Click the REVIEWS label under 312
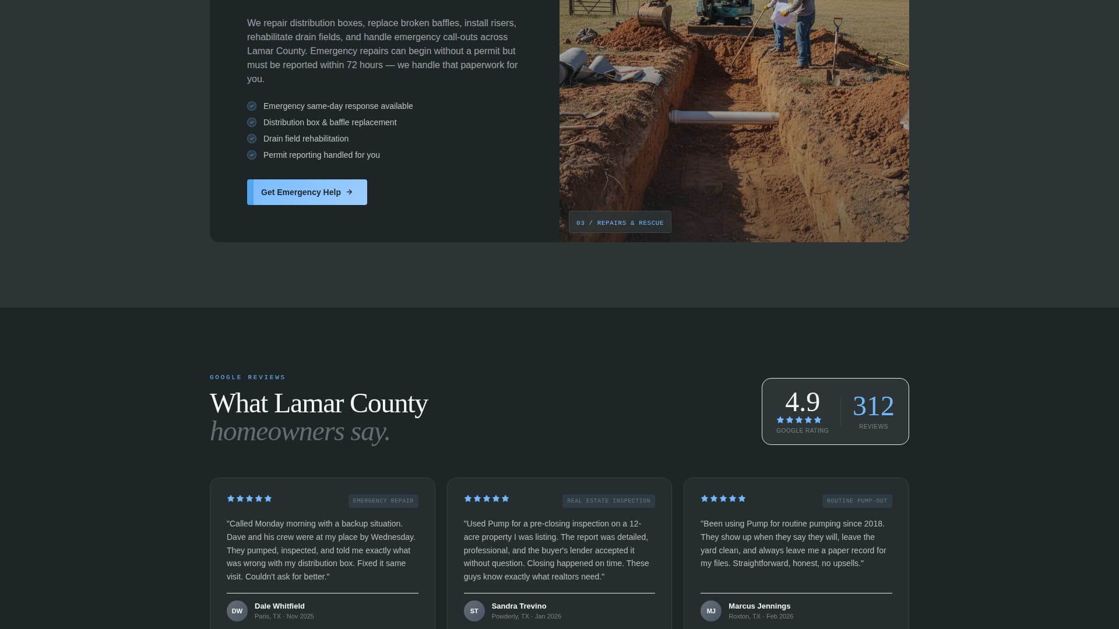Screen dimensions: 1119x629 point(874,427)
